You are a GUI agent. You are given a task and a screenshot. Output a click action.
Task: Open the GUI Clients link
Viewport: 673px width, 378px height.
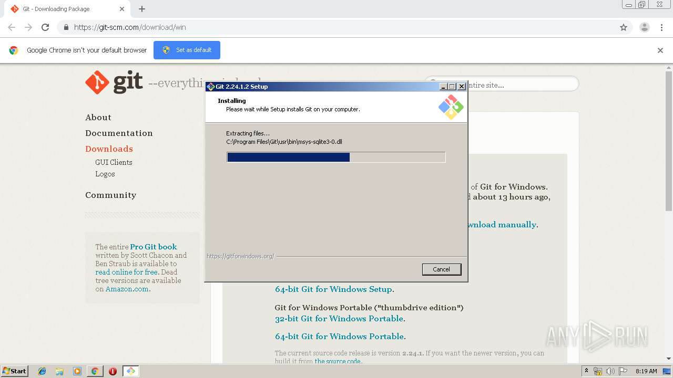pyautogui.click(x=114, y=162)
